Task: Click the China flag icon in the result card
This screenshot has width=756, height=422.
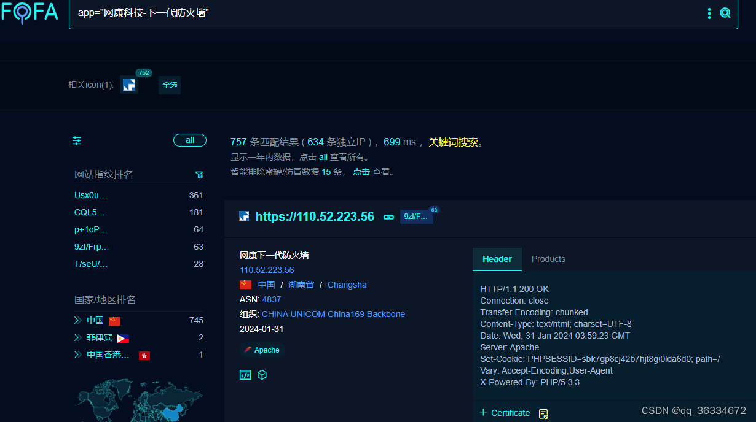Action: [x=246, y=285]
